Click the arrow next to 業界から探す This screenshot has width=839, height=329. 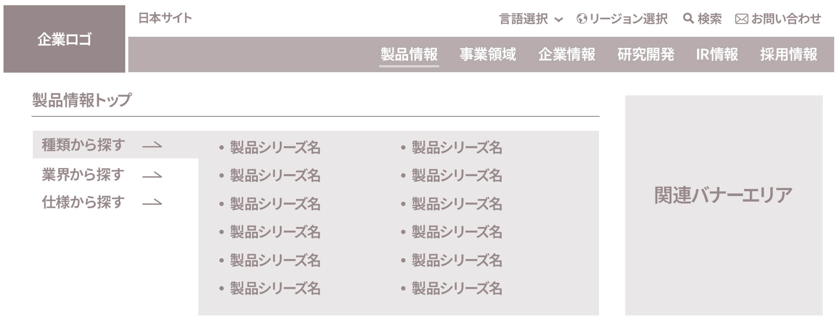[x=152, y=175]
